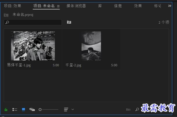Select the 项目: 未命名 tab
Screen dimensions: 177x117
[44, 6]
